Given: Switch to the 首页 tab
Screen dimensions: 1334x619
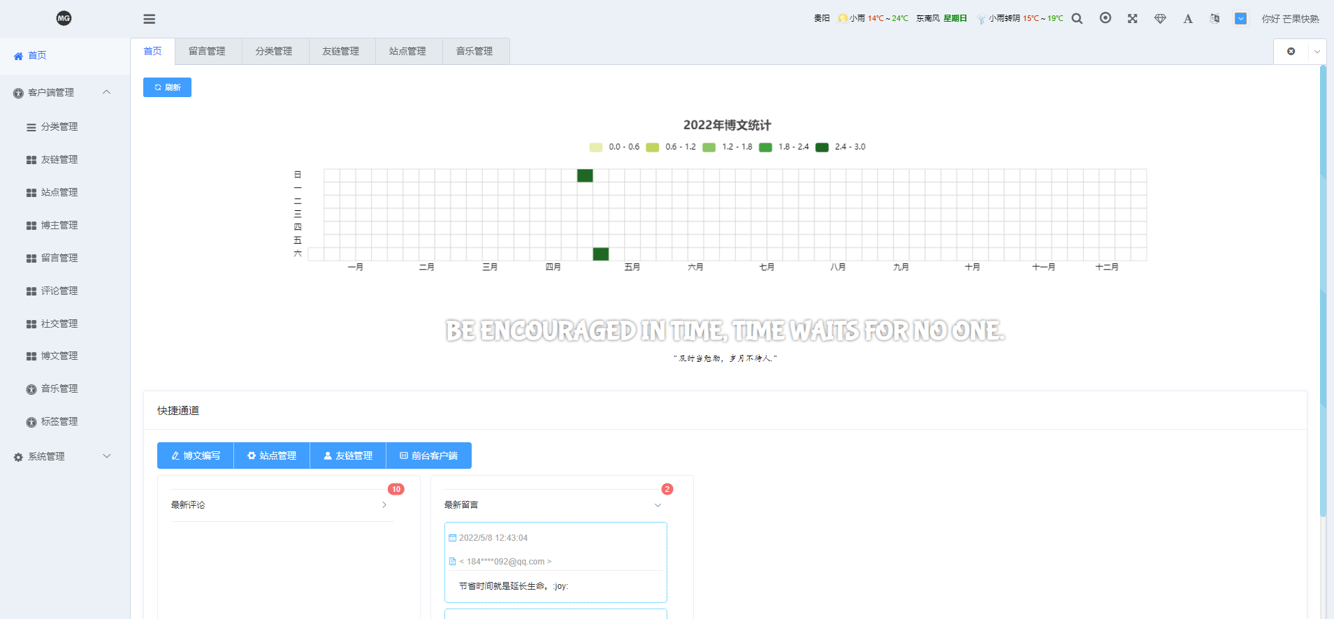Looking at the screenshot, I should click(152, 51).
